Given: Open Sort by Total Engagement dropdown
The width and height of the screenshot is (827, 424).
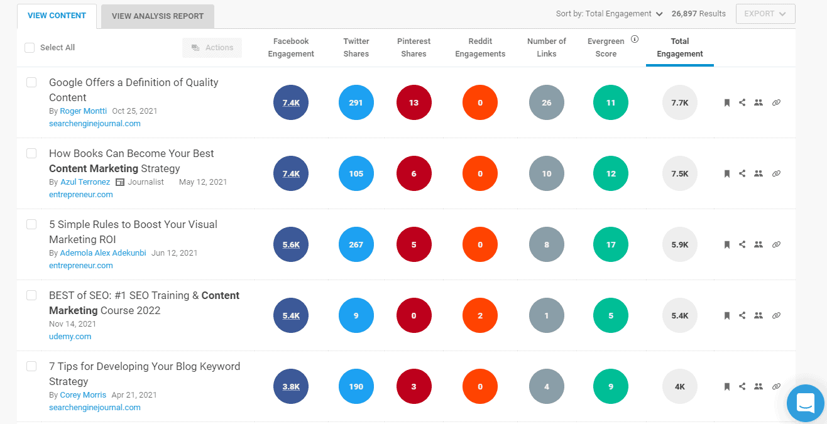Looking at the screenshot, I should tap(609, 14).
